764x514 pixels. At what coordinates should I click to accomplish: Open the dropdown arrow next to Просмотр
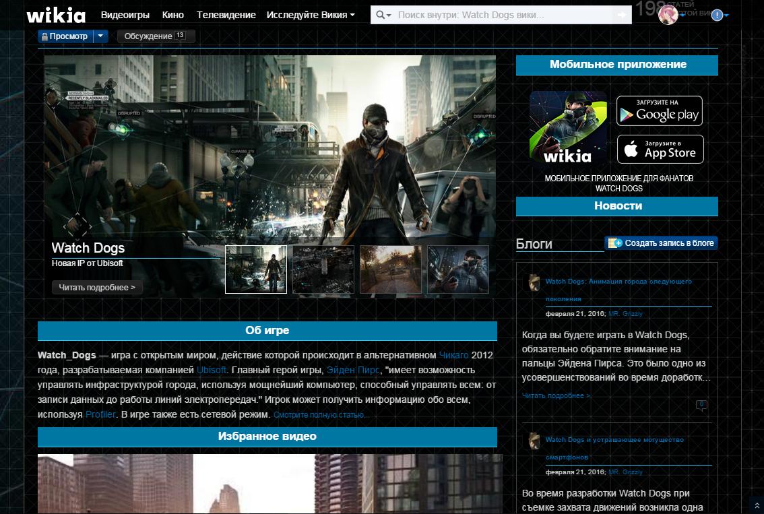pyautogui.click(x=100, y=36)
